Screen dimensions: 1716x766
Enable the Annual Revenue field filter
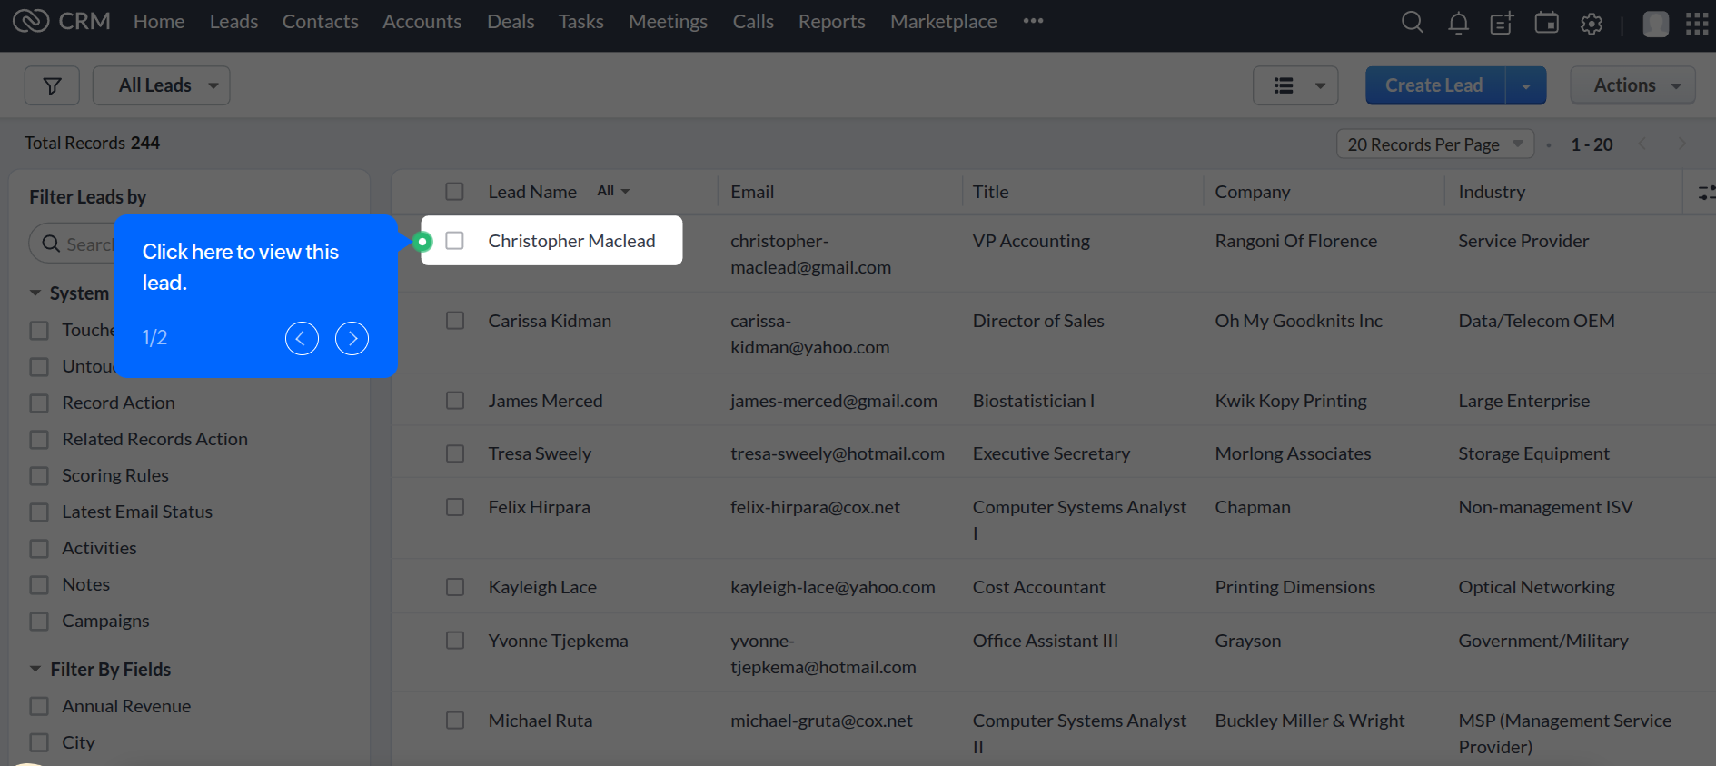39,707
